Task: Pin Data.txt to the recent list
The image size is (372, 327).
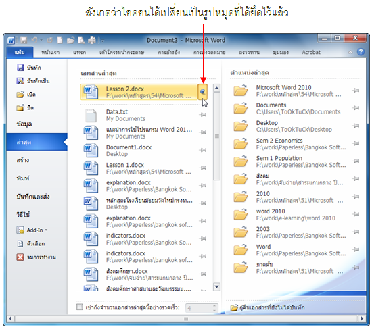Action: coord(203,115)
